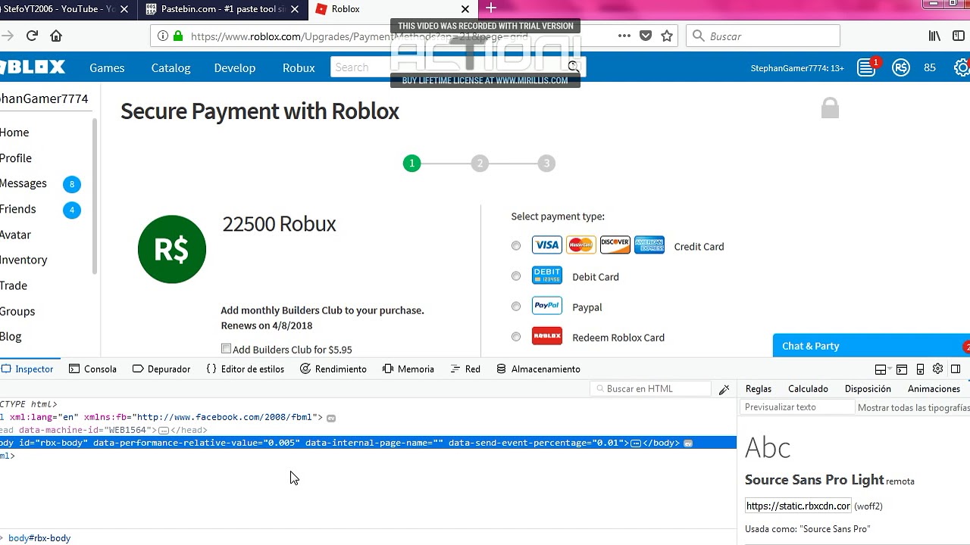The width and height of the screenshot is (970, 545).
Task: Click the MasterCard logo
Action: 580,245
